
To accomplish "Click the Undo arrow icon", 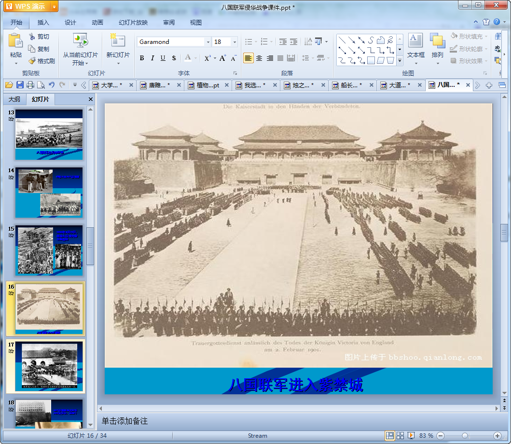I will 52,85.
